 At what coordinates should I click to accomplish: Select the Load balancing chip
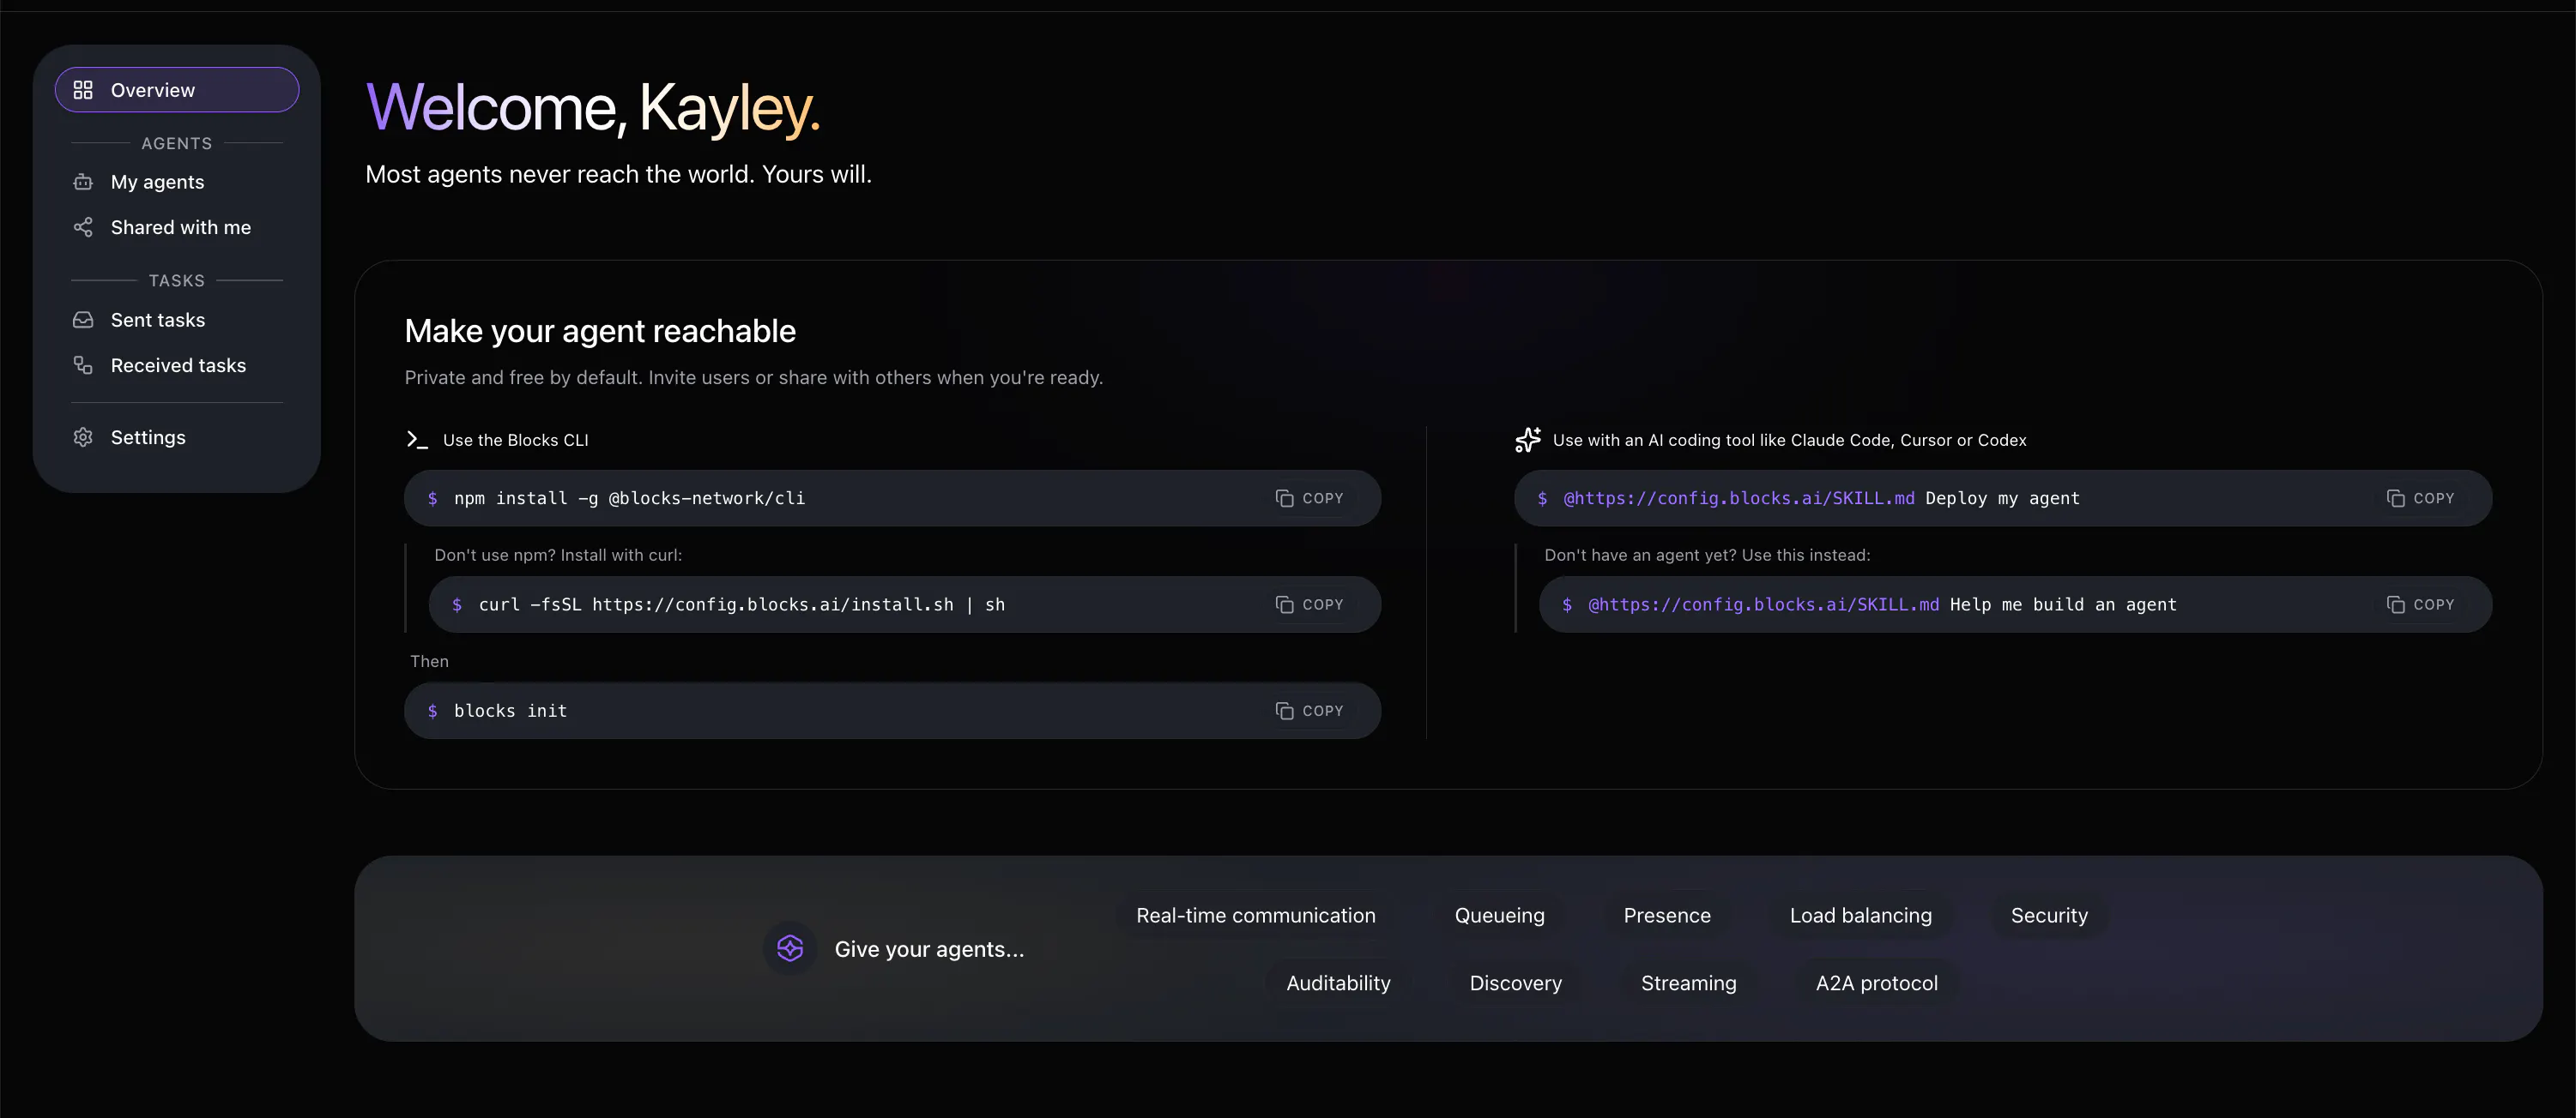click(x=1860, y=917)
